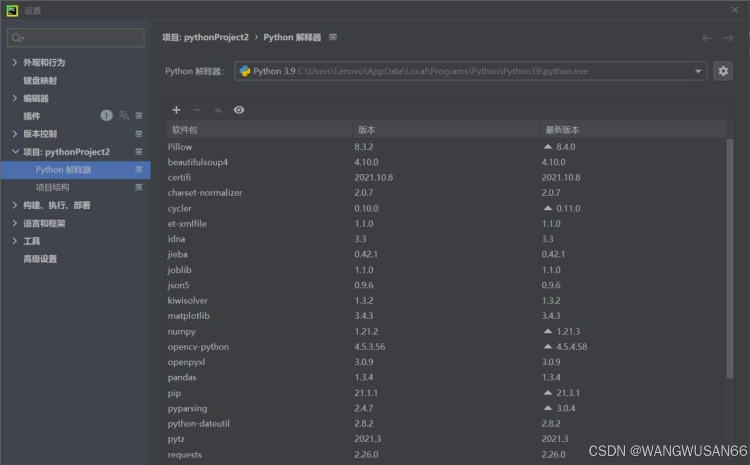Select the jieba package row

pos(446,254)
